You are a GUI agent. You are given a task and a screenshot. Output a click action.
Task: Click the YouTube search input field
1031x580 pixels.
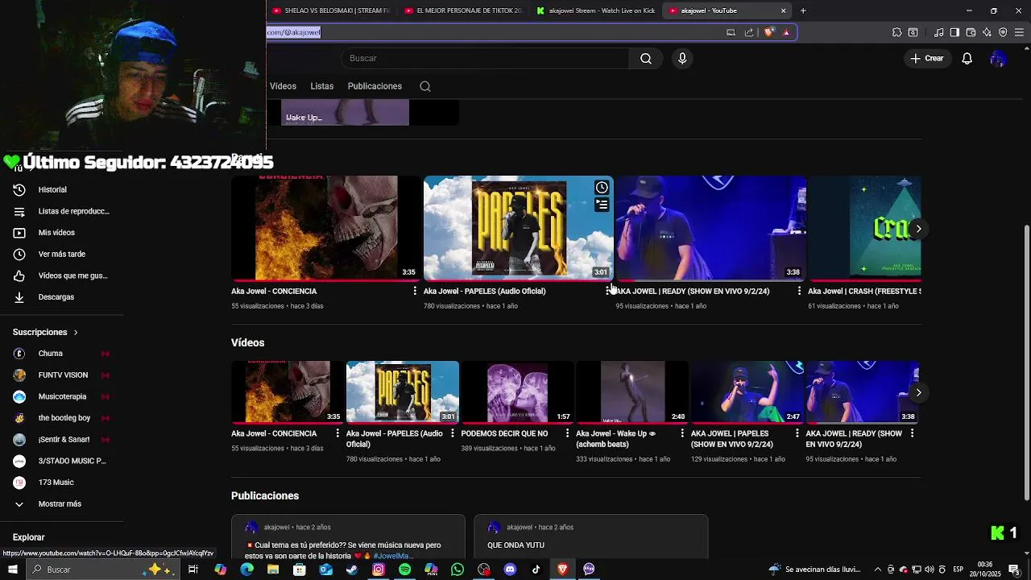(x=485, y=58)
